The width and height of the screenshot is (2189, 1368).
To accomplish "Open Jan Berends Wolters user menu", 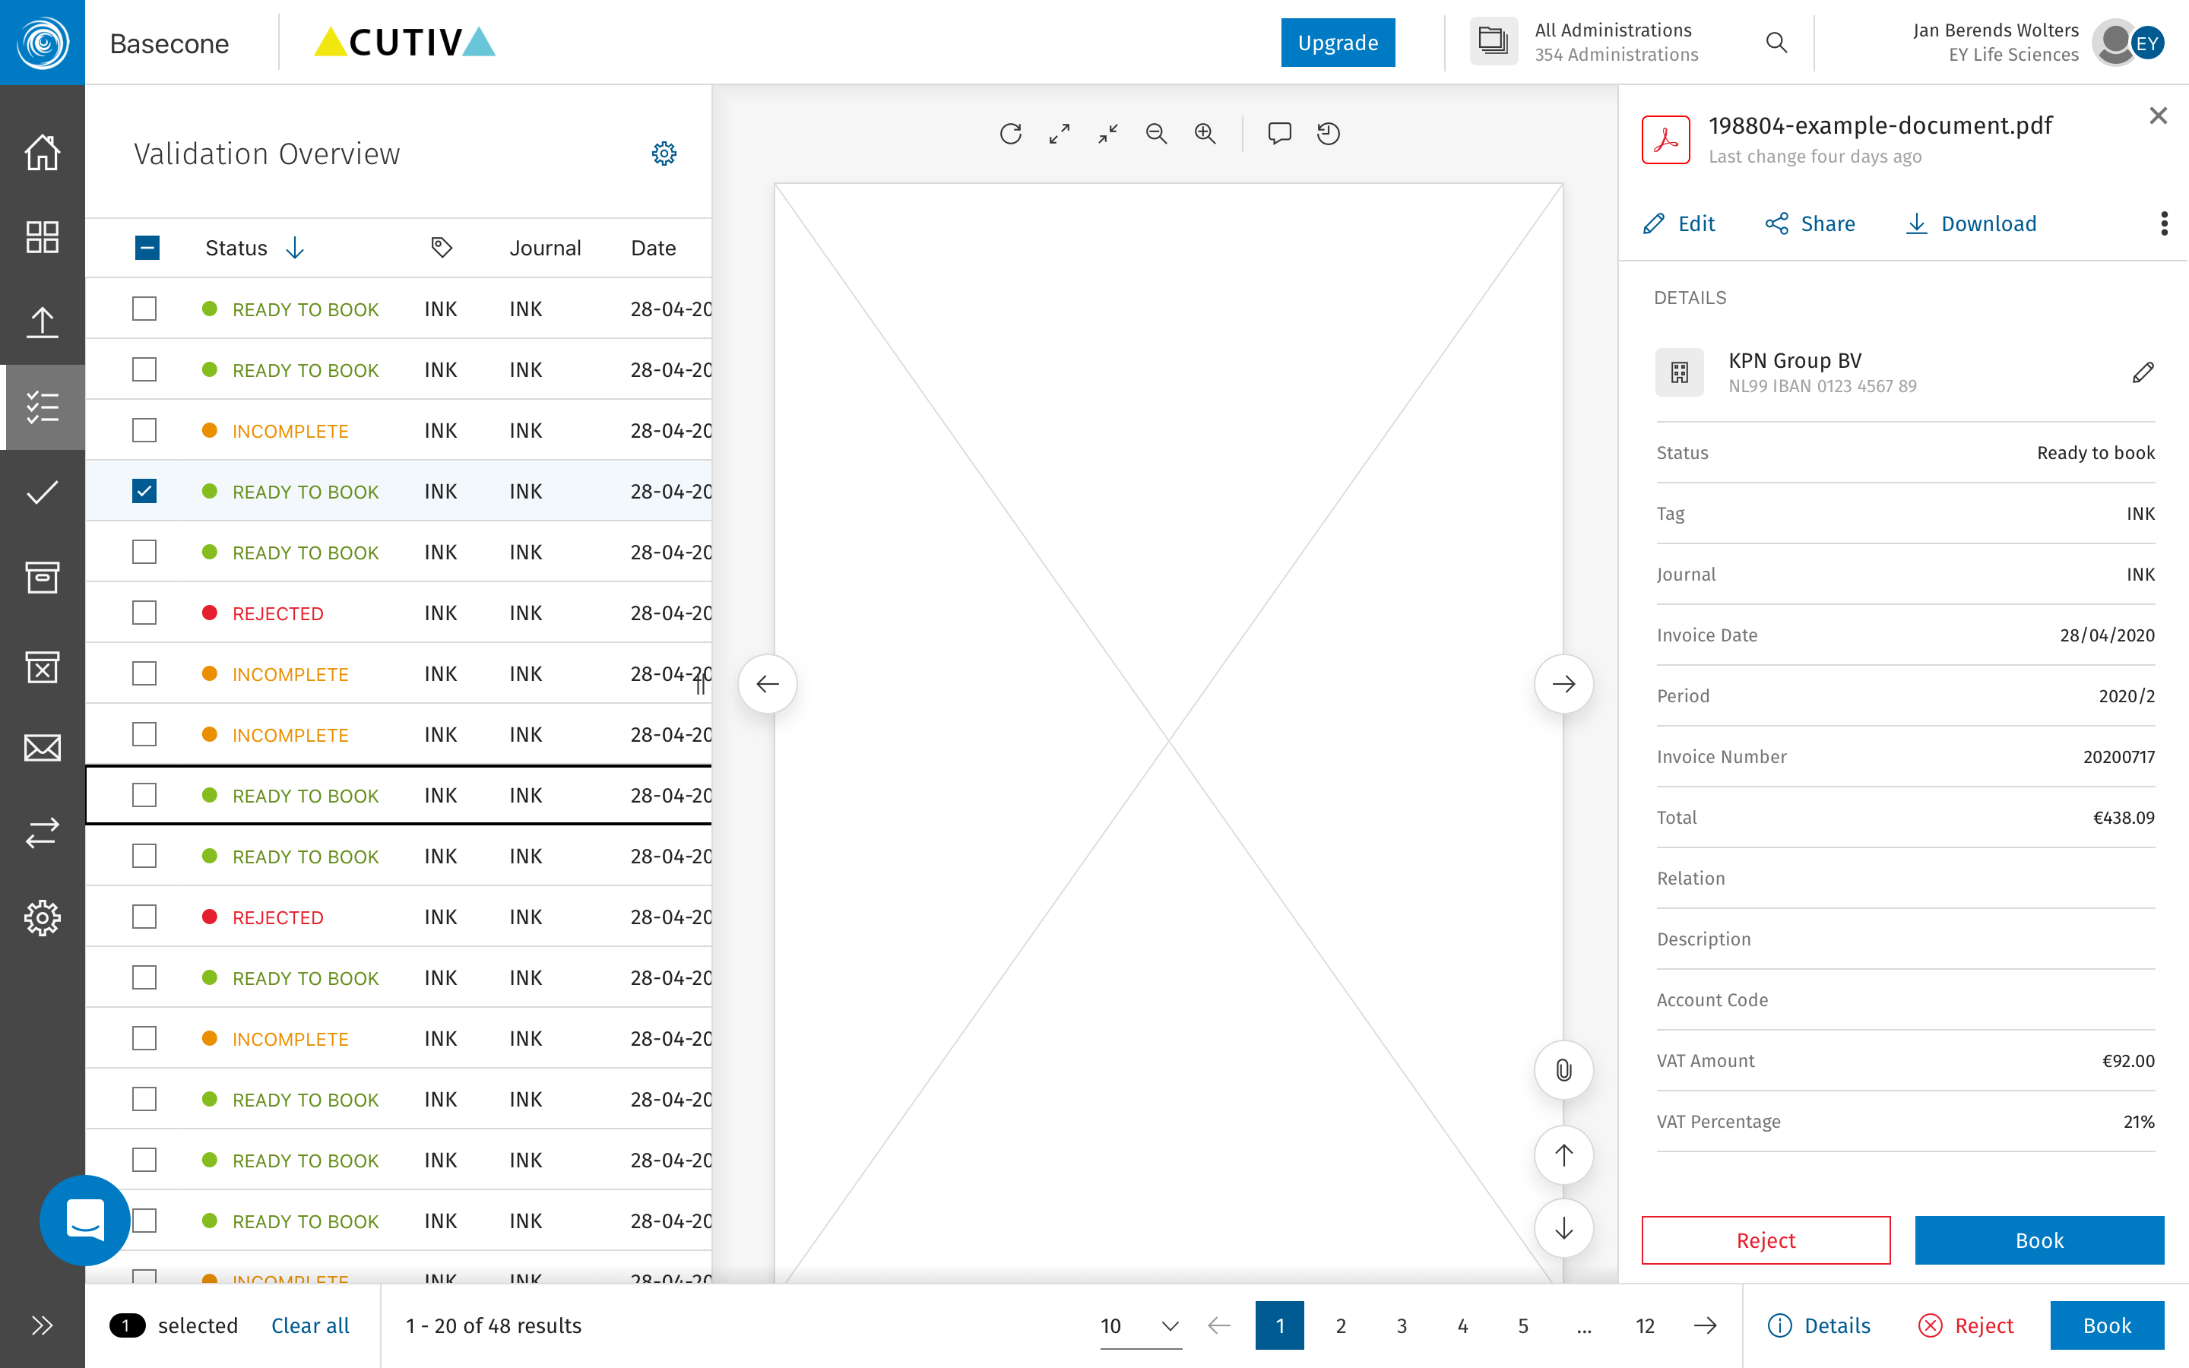I will coord(2037,43).
